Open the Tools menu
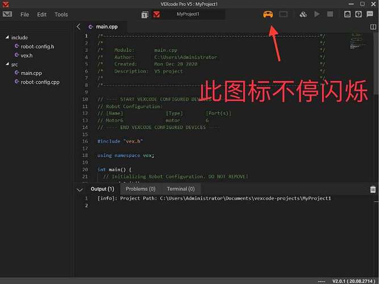 [61, 15]
